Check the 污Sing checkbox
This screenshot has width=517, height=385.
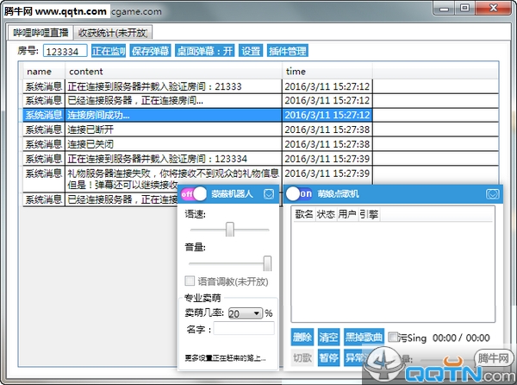pos(393,337)
